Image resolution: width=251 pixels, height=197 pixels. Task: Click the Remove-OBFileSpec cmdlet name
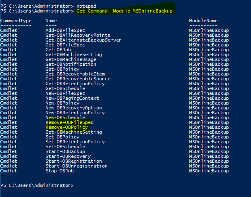pos(69,122)
